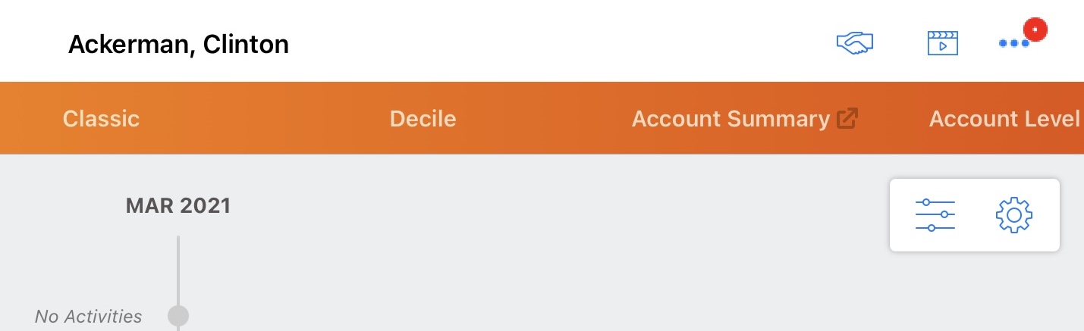Switch to the Classic tab
This screenshot has height=331, width=1084.
click(x=101, y=119)
